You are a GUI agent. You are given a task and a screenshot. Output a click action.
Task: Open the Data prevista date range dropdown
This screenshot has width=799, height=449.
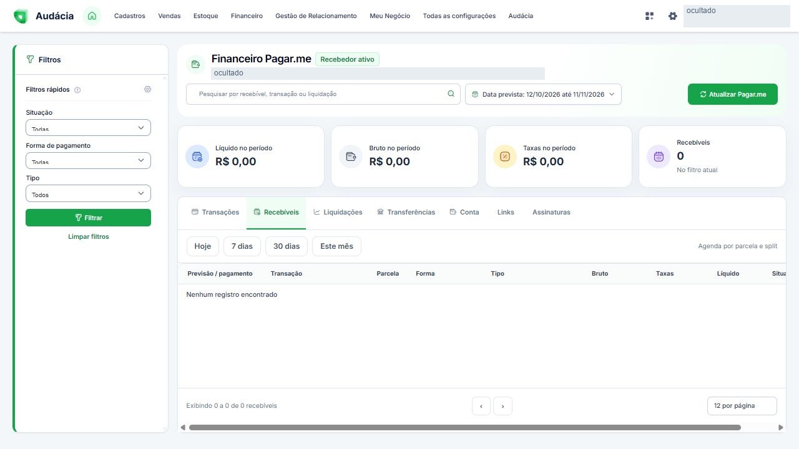(x=543, y=94)
